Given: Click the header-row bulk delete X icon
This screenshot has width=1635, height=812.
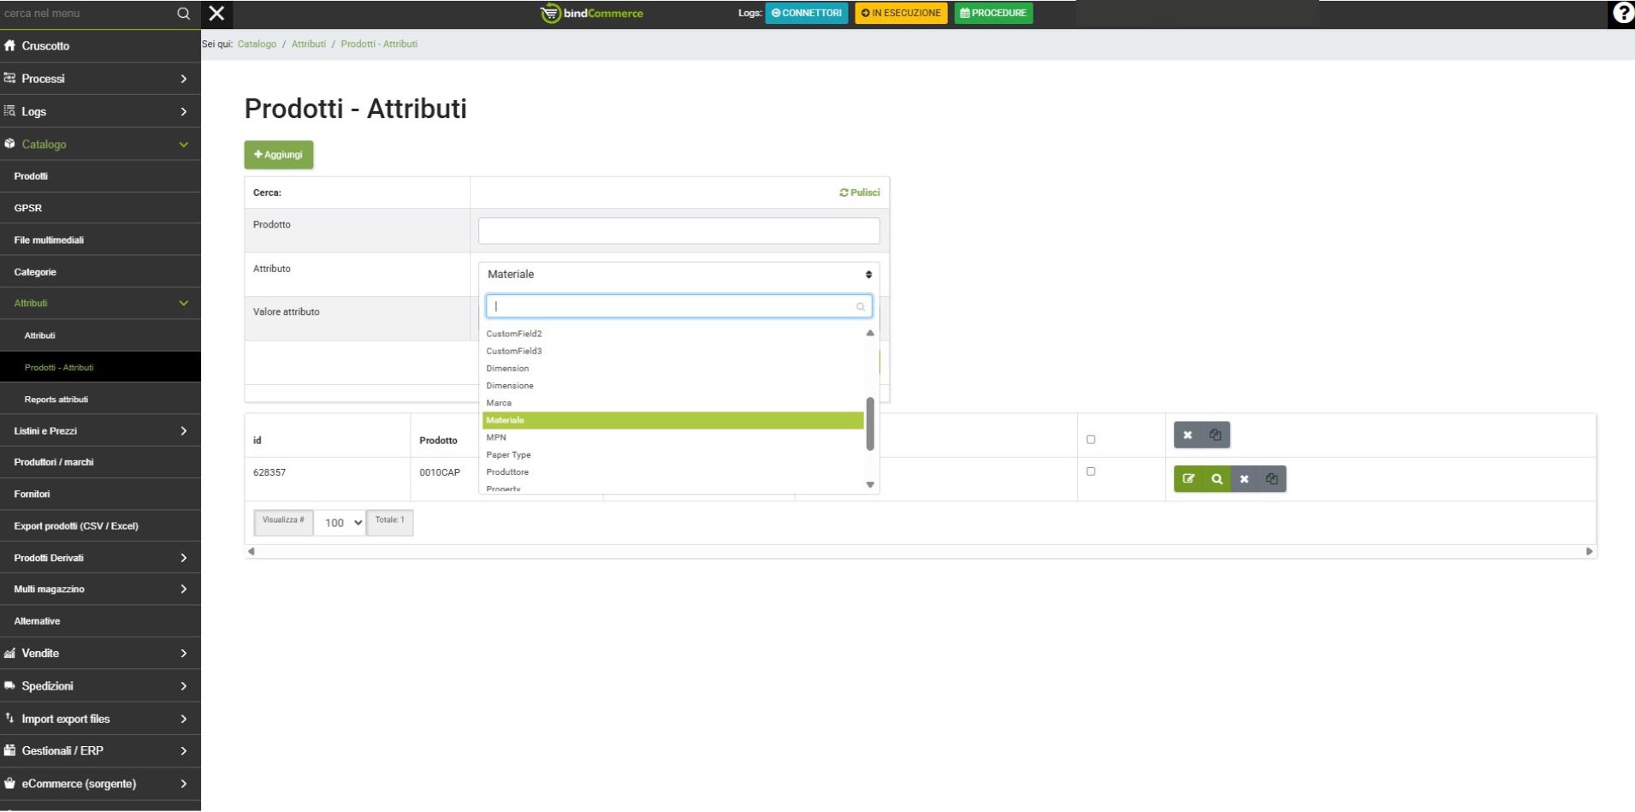Looking at the screenshot, I should (1188, 436).
